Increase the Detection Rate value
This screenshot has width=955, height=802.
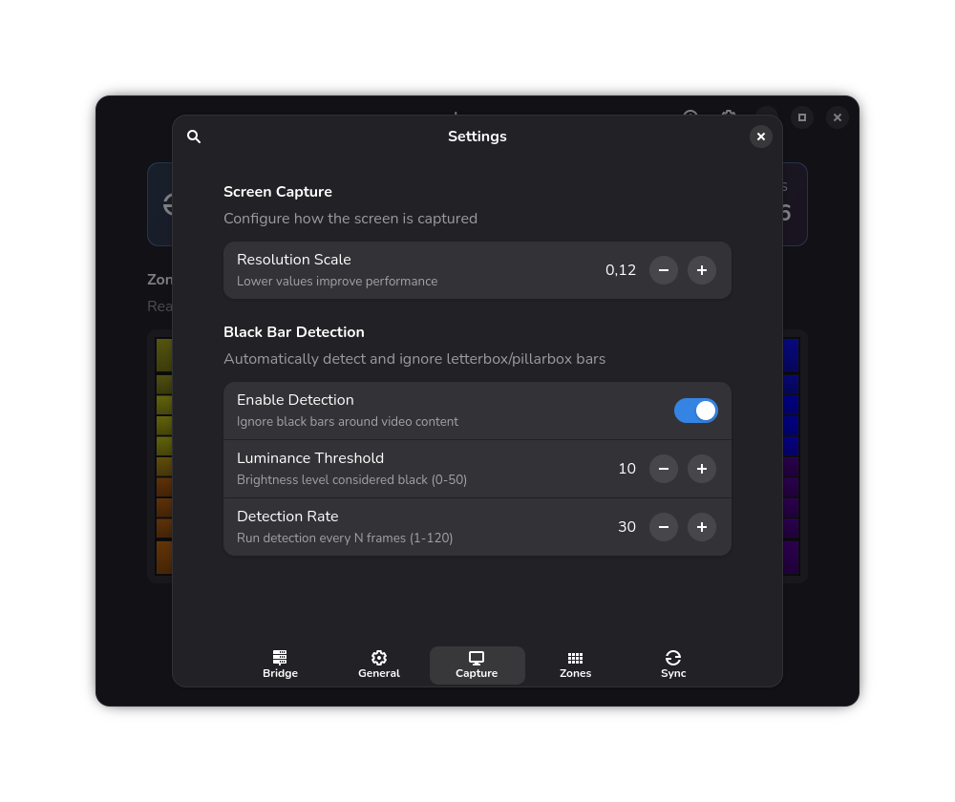pyautogui.click(x=702, y=527)
